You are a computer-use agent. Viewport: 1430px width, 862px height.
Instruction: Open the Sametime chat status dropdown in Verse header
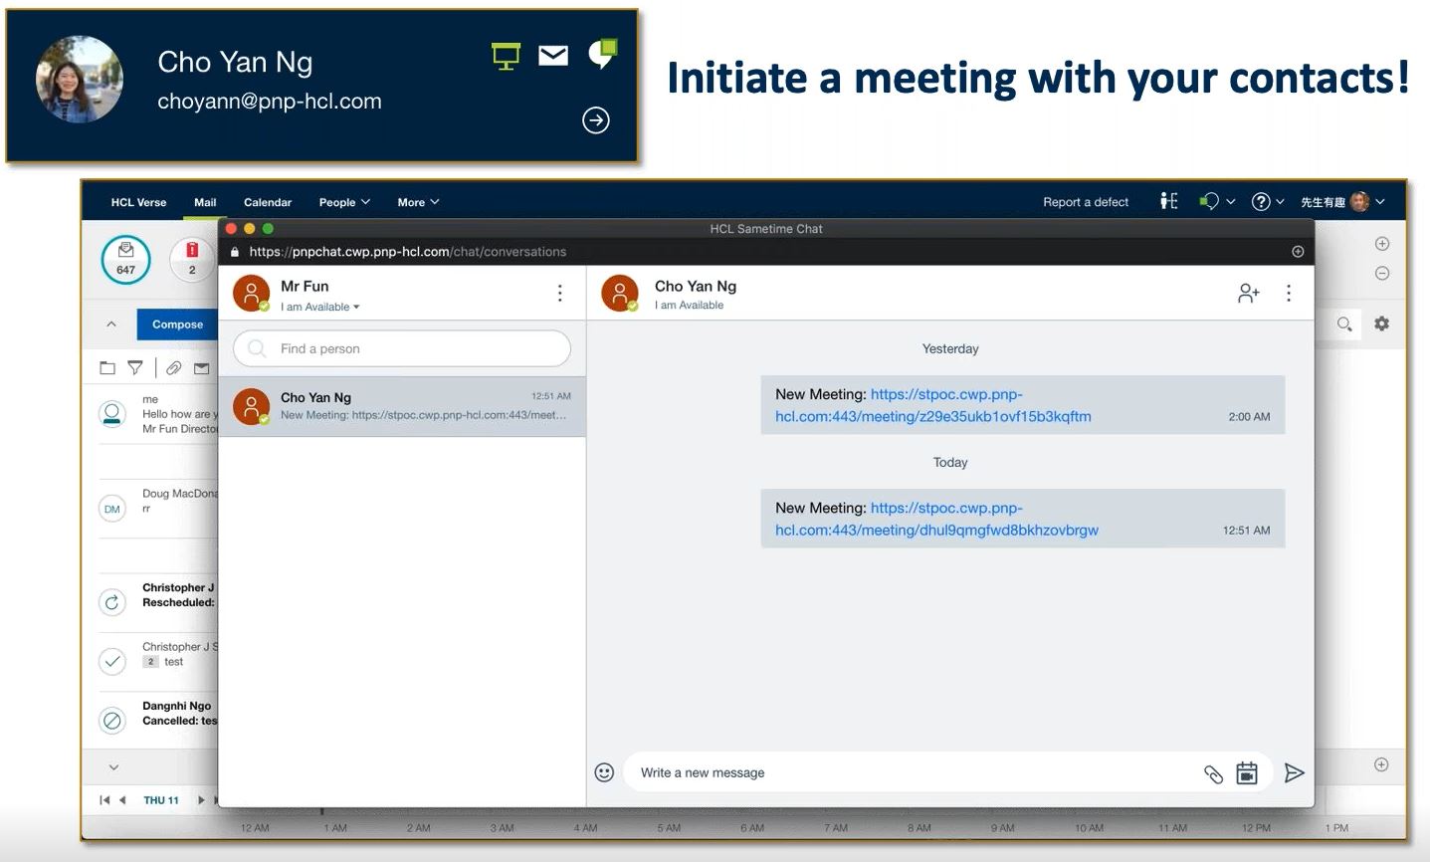(1217, 201)
